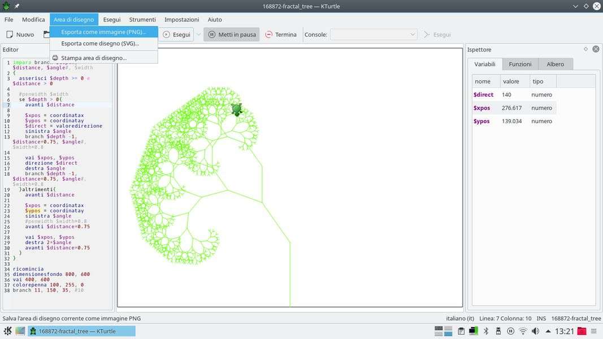
Task: Choose Stampa area di disegno
Action: pyautogui.click(x=94, y=58)
